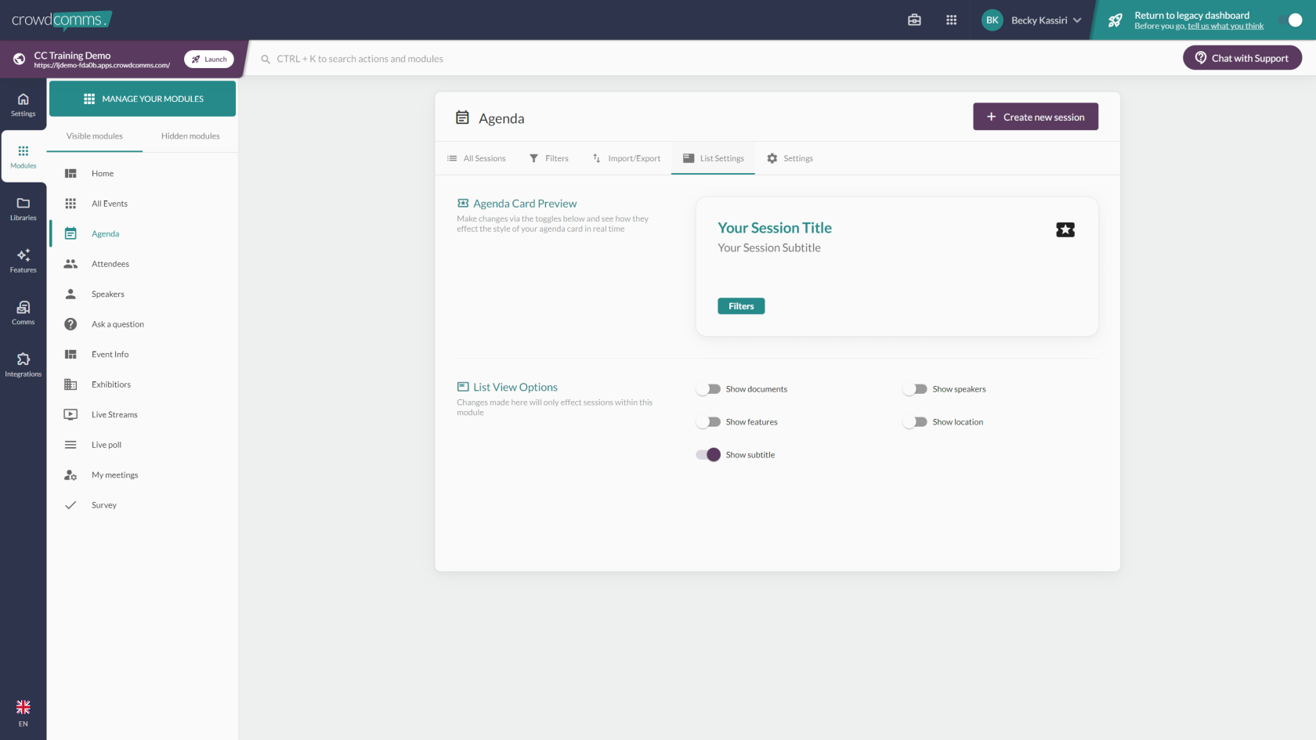
Task: Switch to Visible modules tab
Action: click(x=95, y=136)
